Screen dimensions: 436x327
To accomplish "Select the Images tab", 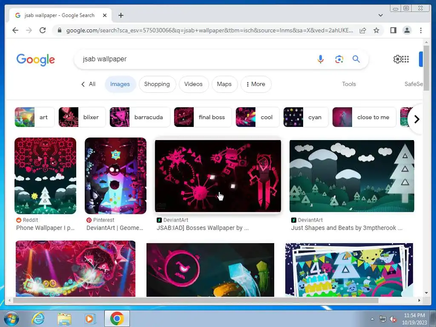I will (120, 84).
